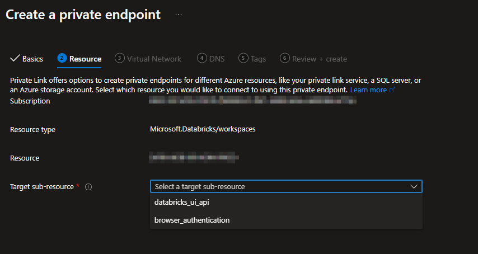Follow the Learn more link

[368, 90]
